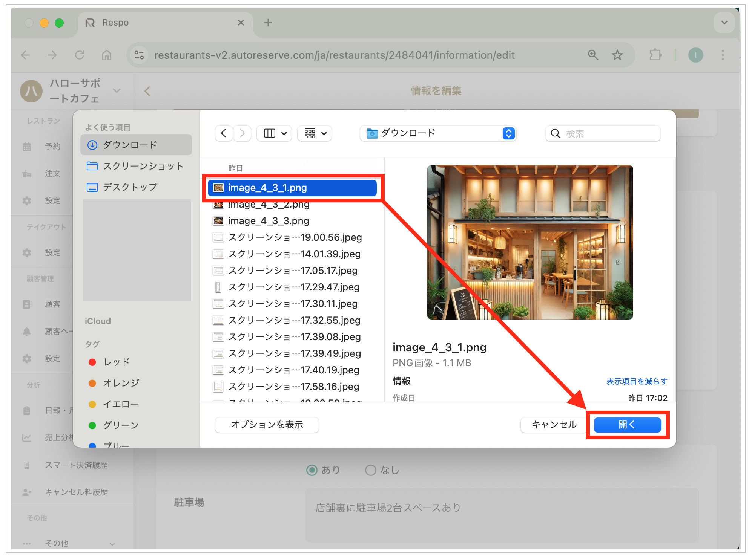Open the column view options dropdown
The height and width of the screenshot is (555, 749).
(x=275, y=133)
